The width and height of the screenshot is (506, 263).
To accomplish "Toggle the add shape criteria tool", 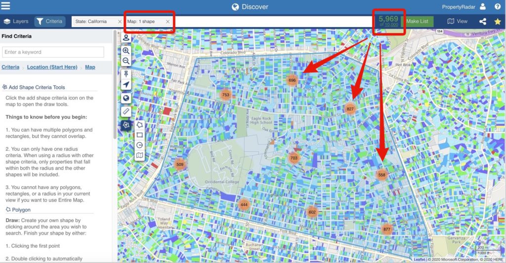I will click(x=126, y=125).
